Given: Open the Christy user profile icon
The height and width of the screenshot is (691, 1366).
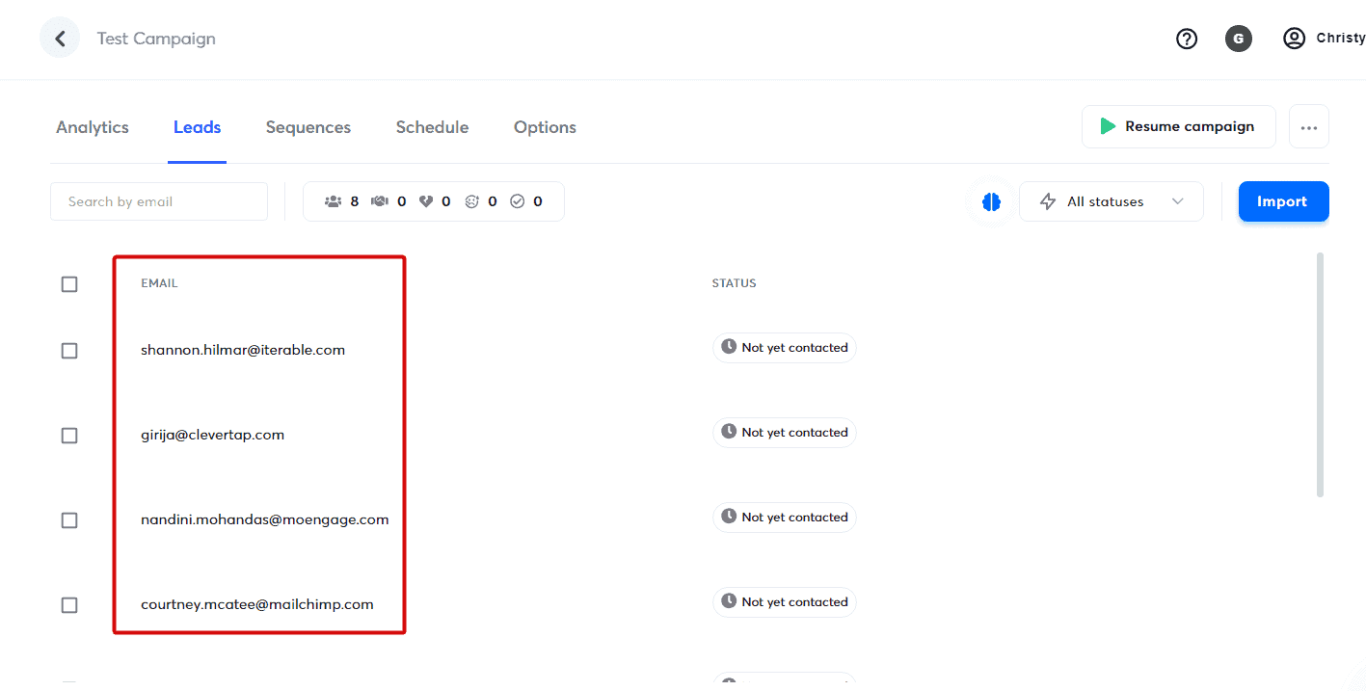Looking at the screenshot, I should pyautogui.click(x=1294, y=39).
